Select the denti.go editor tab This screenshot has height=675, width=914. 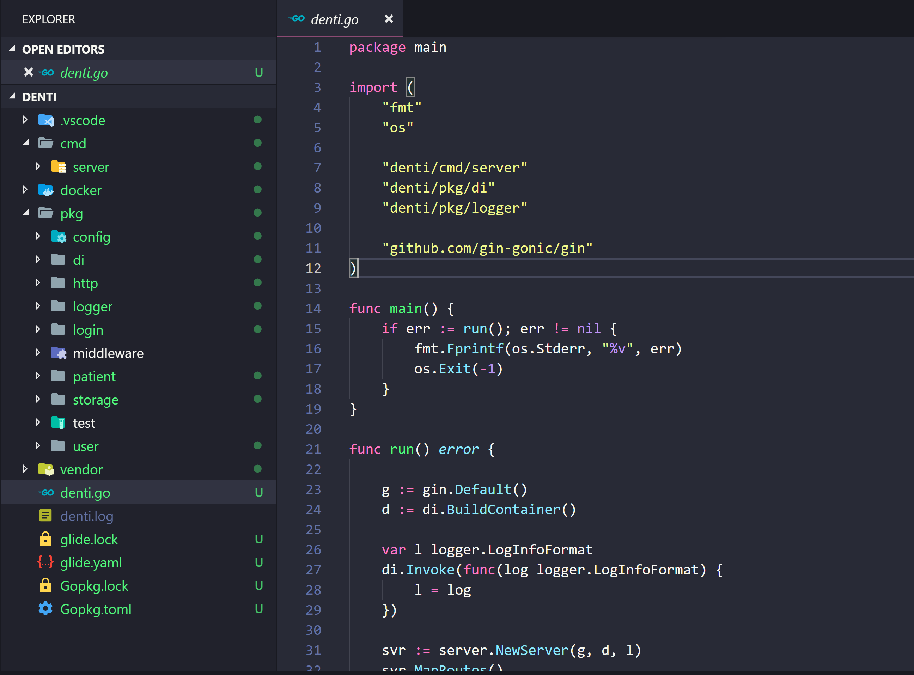(x=340, y=19)
